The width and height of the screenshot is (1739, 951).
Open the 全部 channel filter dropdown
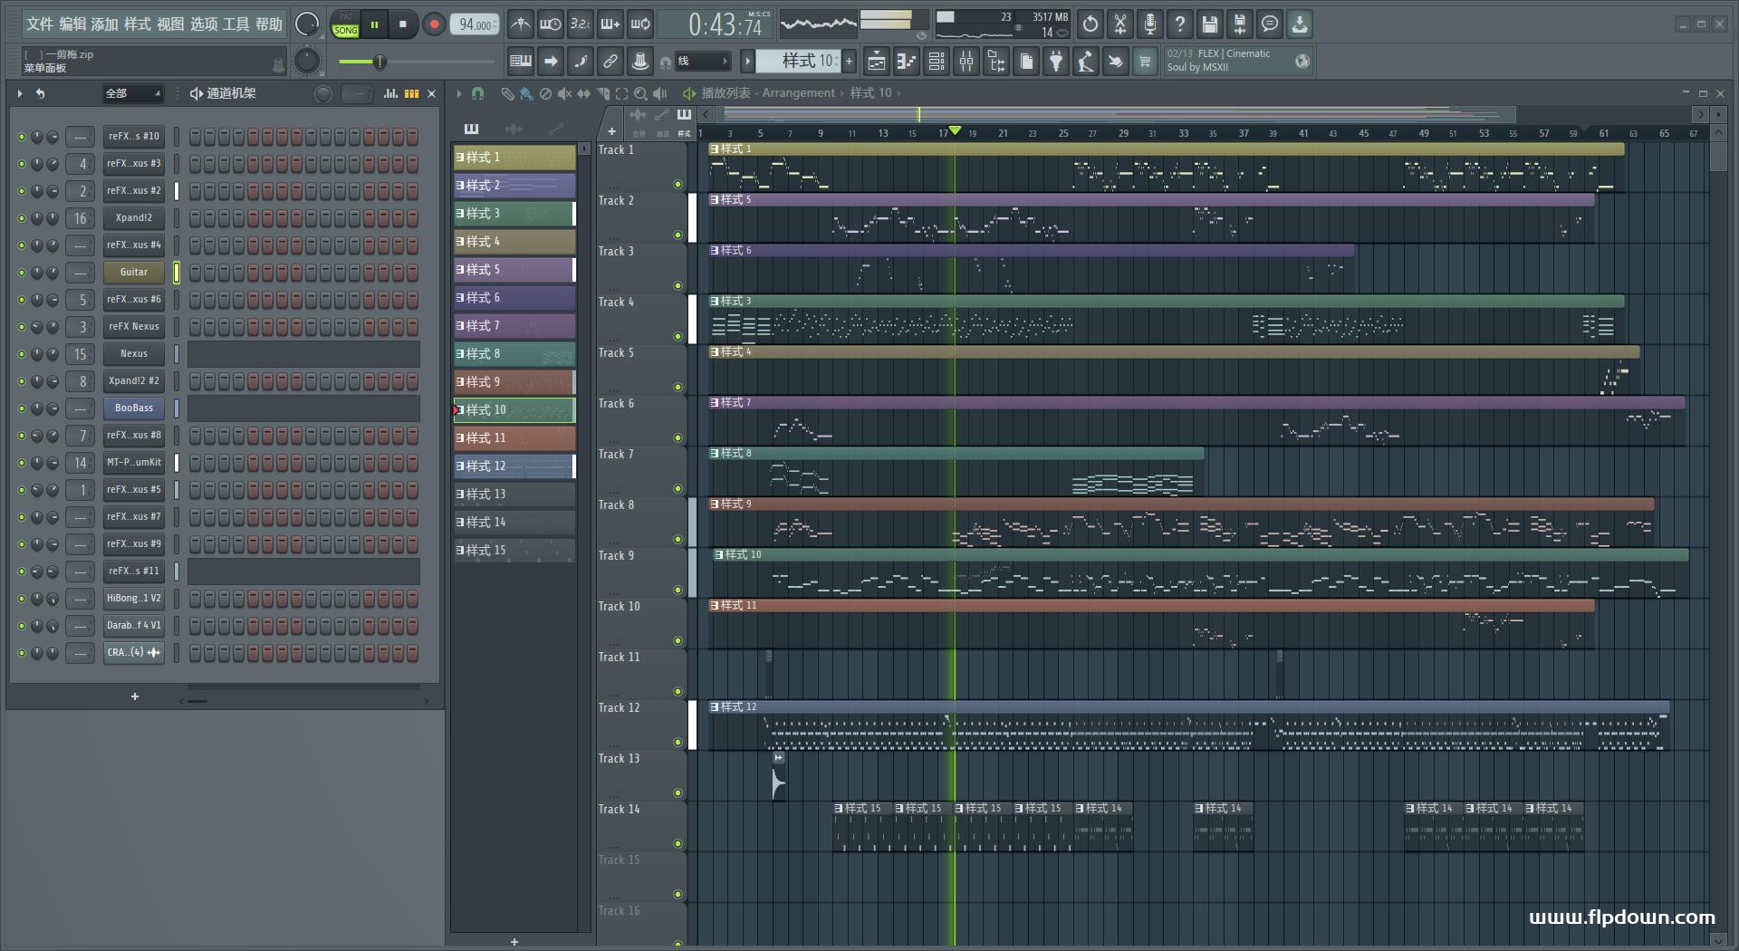point(132,93)
